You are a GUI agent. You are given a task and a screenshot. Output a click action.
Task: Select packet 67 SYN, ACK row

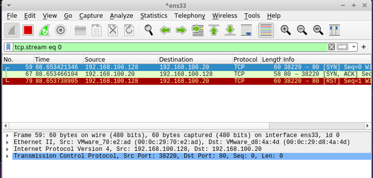click(x=187, y=74)
